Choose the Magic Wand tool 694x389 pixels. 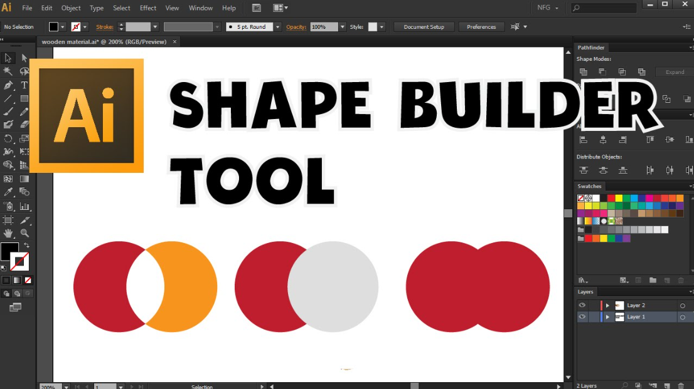coord(8,71)
